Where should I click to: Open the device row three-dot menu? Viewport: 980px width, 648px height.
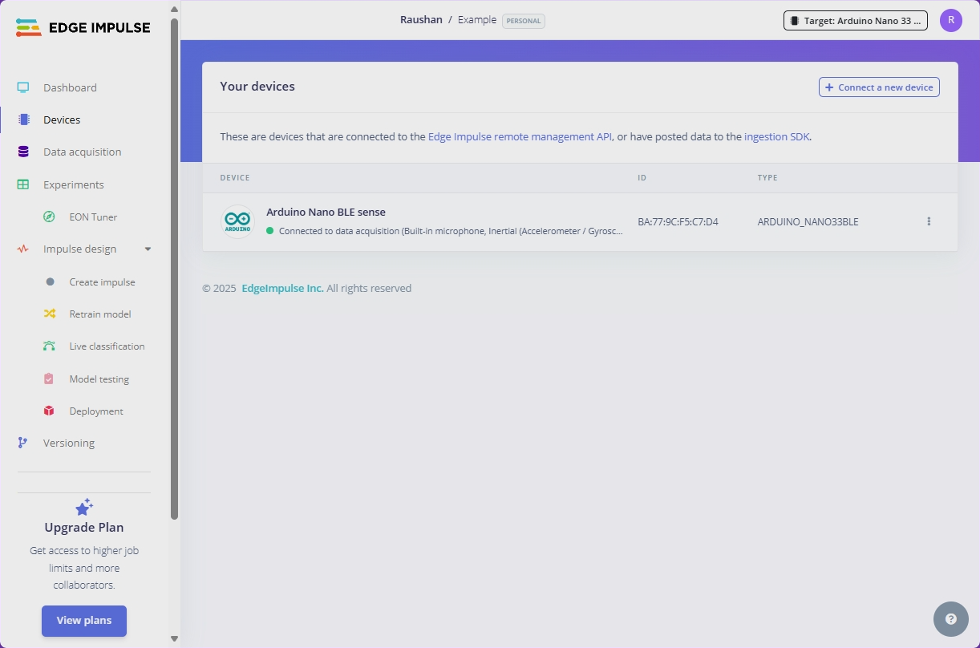point(929,221)
